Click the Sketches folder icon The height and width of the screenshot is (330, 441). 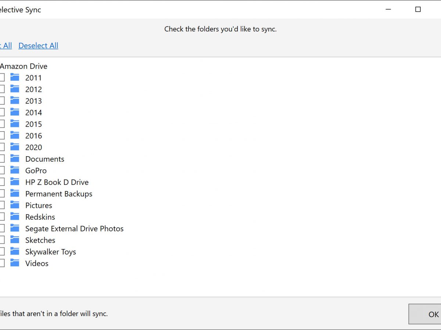tap(15, 240)
